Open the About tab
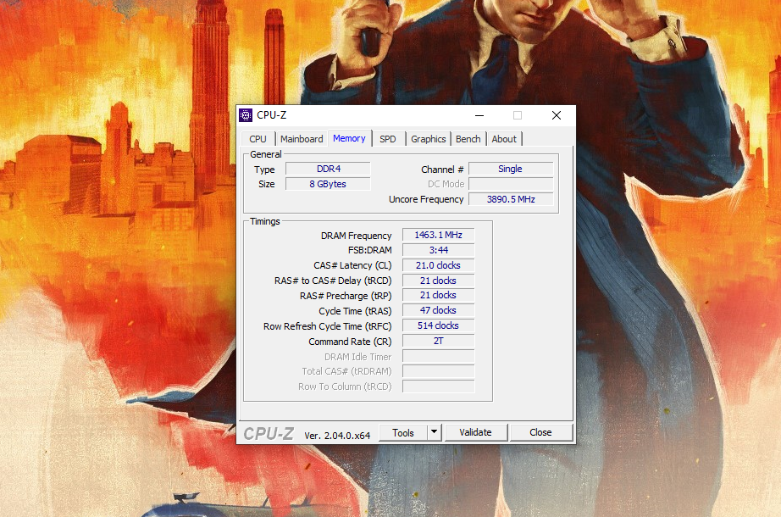This screenshot has height=517, width=781. click(x=504, y=139)
